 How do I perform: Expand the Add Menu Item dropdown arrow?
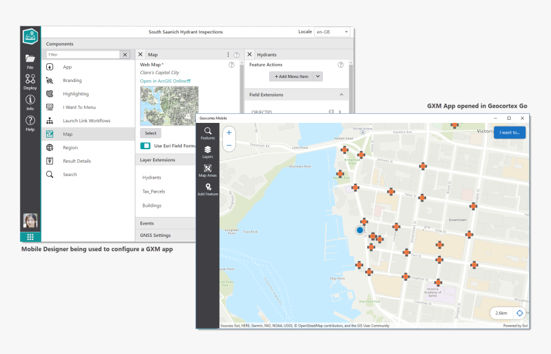(x=318, y=76)
